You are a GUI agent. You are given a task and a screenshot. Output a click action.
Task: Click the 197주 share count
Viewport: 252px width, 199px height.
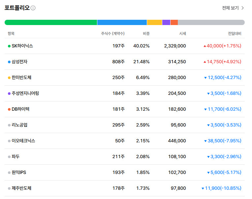click(x=118, y=46)
